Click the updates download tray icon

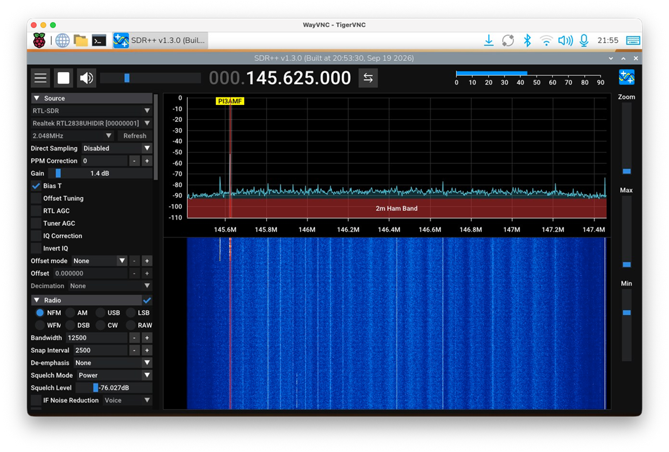(489, 41)
